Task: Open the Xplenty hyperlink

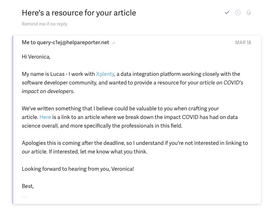Action: click(105, 74)
